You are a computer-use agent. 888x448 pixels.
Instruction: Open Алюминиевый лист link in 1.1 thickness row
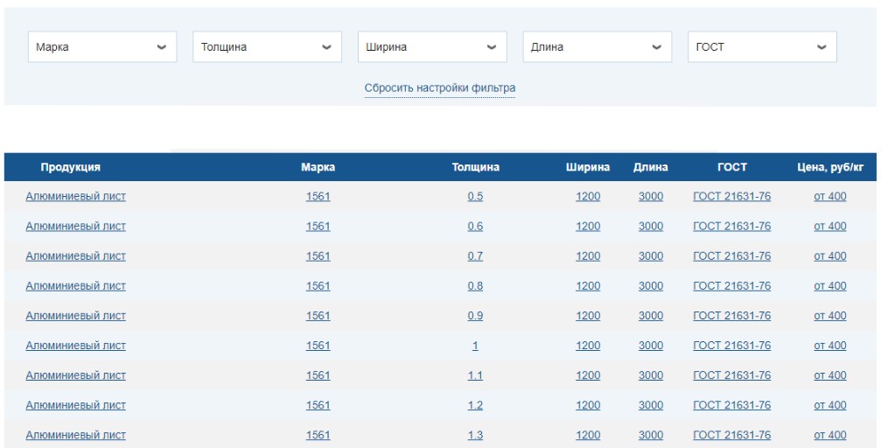pyautogui.click(x=76, y=375)
